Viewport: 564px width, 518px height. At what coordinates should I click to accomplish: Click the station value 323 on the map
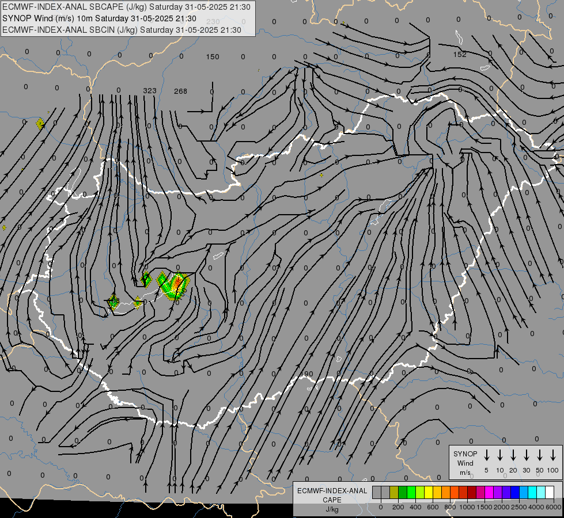(x=150, y=90)
